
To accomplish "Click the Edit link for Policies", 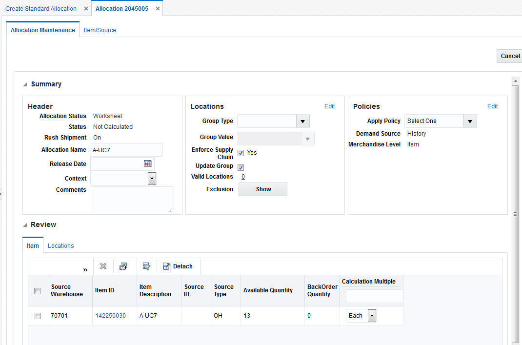I will 492,106.
